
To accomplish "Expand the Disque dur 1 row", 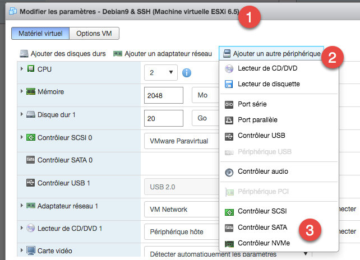I will (x=22, y=115).
